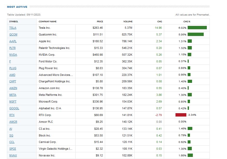The height and width of the screenshot is (159, 227).
Task: Click the Most Active section heading
Action: tap(17, 7)
